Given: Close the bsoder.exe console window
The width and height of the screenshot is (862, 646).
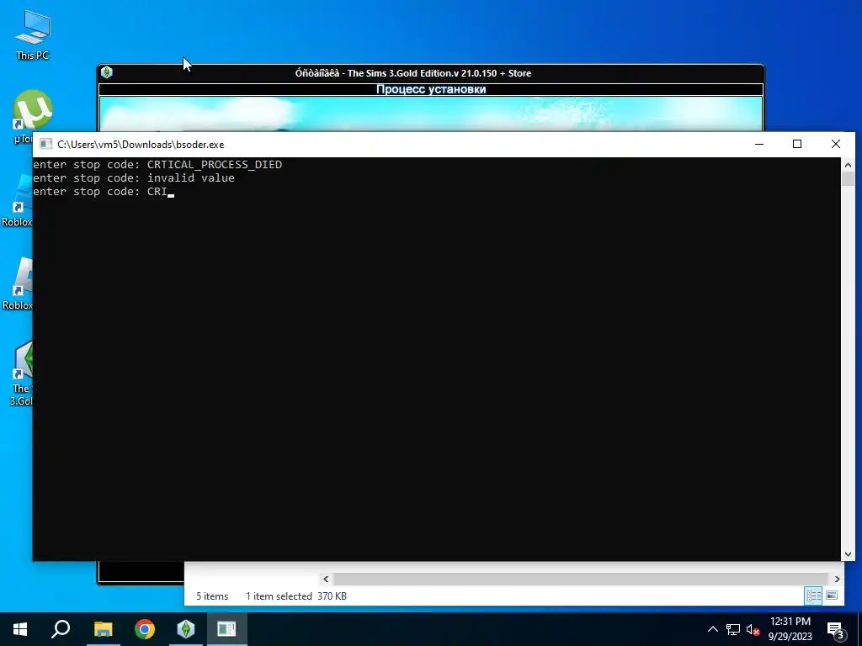Looking at the screenshot, I should (x=836, y=144).
